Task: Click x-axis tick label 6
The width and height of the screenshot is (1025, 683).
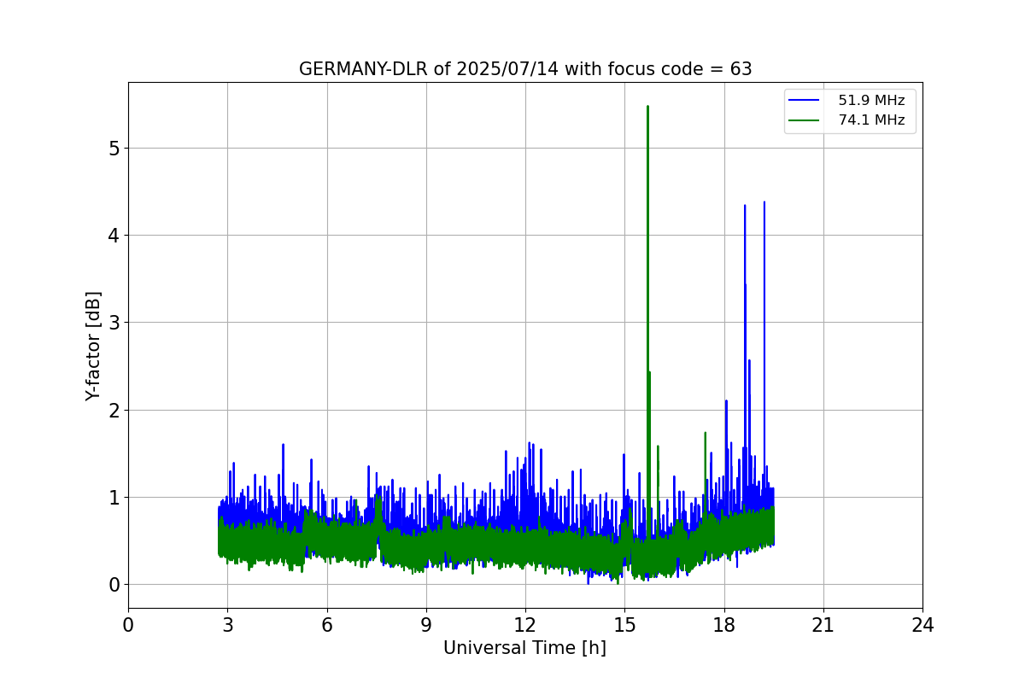Action: coord(327,625)
